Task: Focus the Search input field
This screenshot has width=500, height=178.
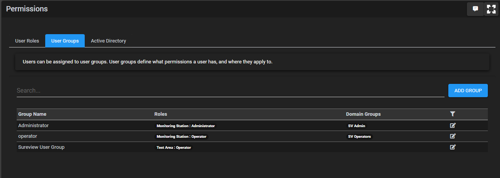Action: click(230, 91)
